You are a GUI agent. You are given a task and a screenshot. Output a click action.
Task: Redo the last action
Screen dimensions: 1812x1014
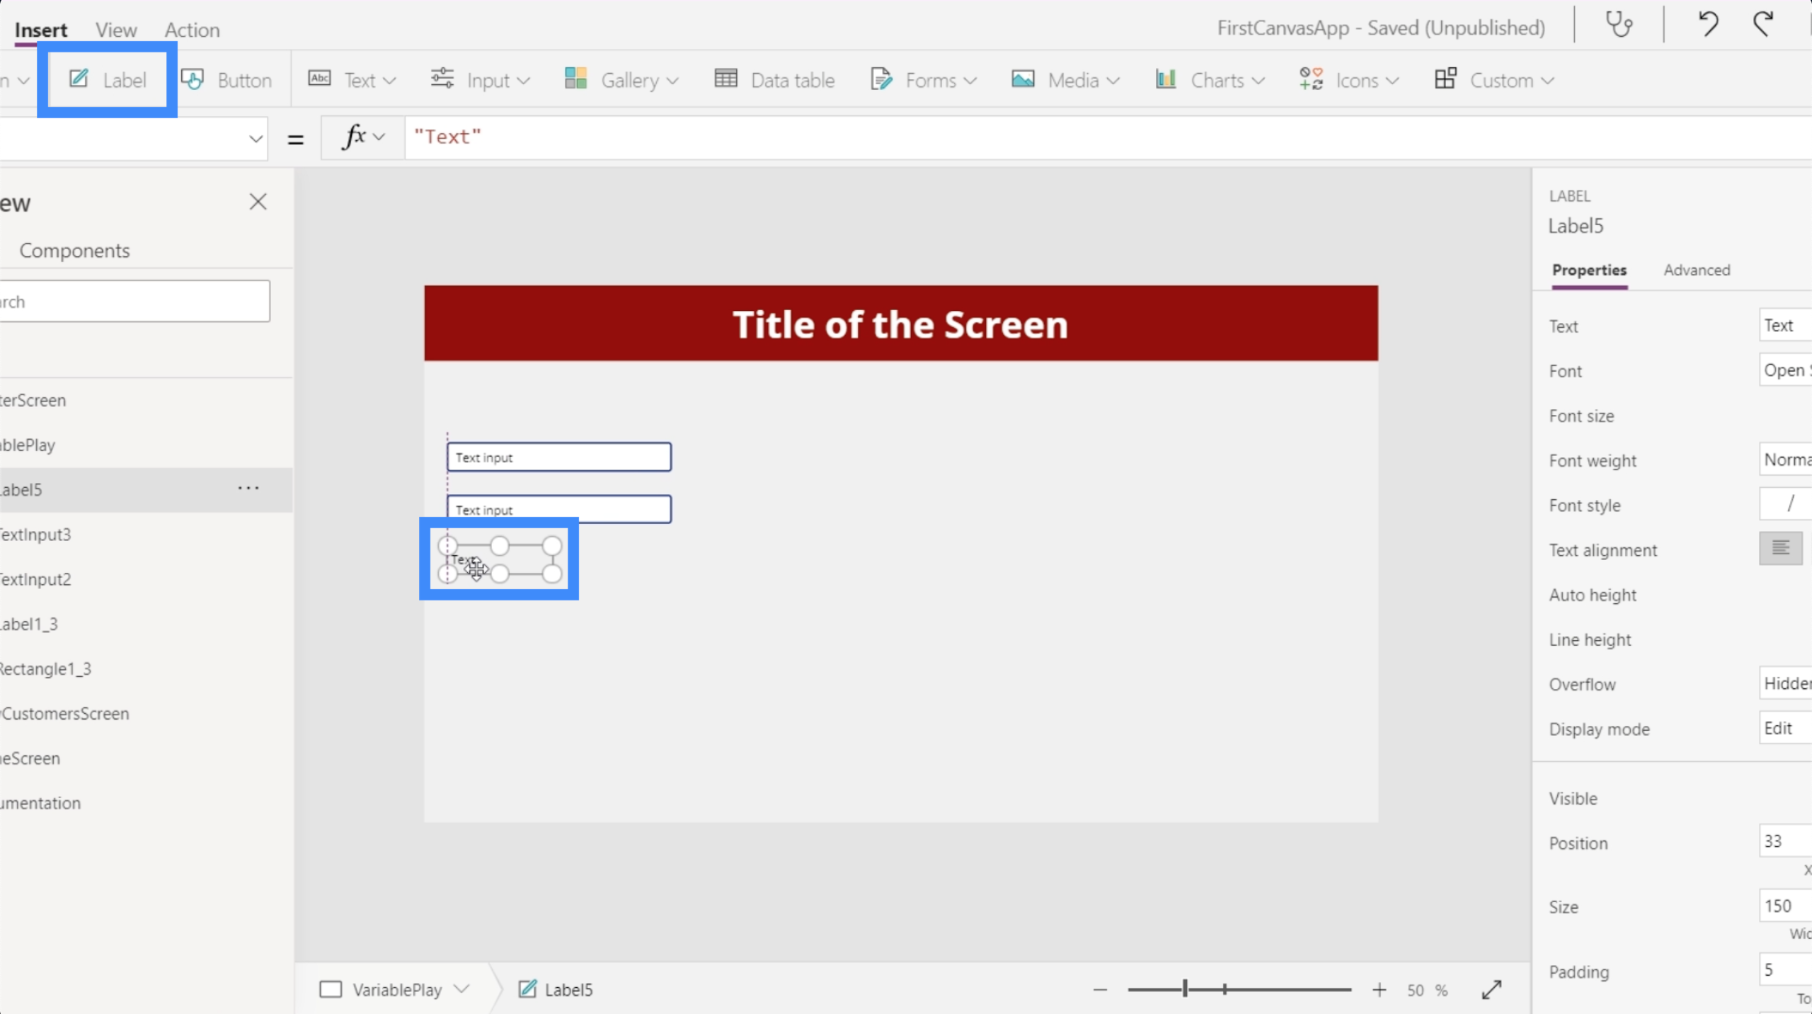(x=1763, y=25)
